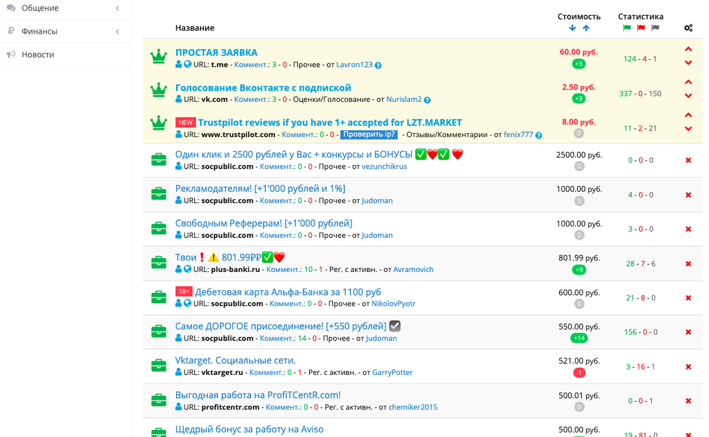
Task: Click the briefcase icon for the ProfiTCentR task
Action: (158, 400)
